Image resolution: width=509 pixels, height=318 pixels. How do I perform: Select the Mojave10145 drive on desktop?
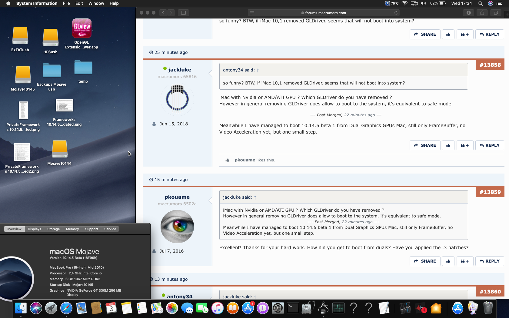point(23,75)
